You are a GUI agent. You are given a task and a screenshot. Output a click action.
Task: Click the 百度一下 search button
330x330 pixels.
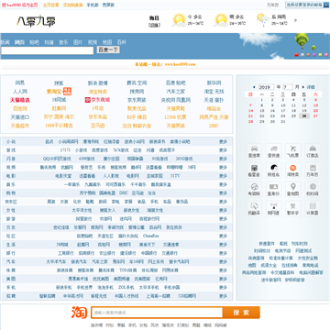point(108,49)
